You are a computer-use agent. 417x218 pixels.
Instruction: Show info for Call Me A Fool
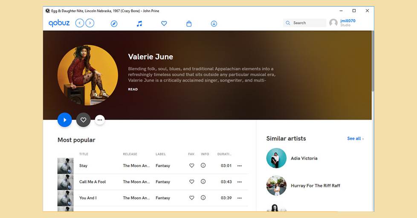pos(203,182)
